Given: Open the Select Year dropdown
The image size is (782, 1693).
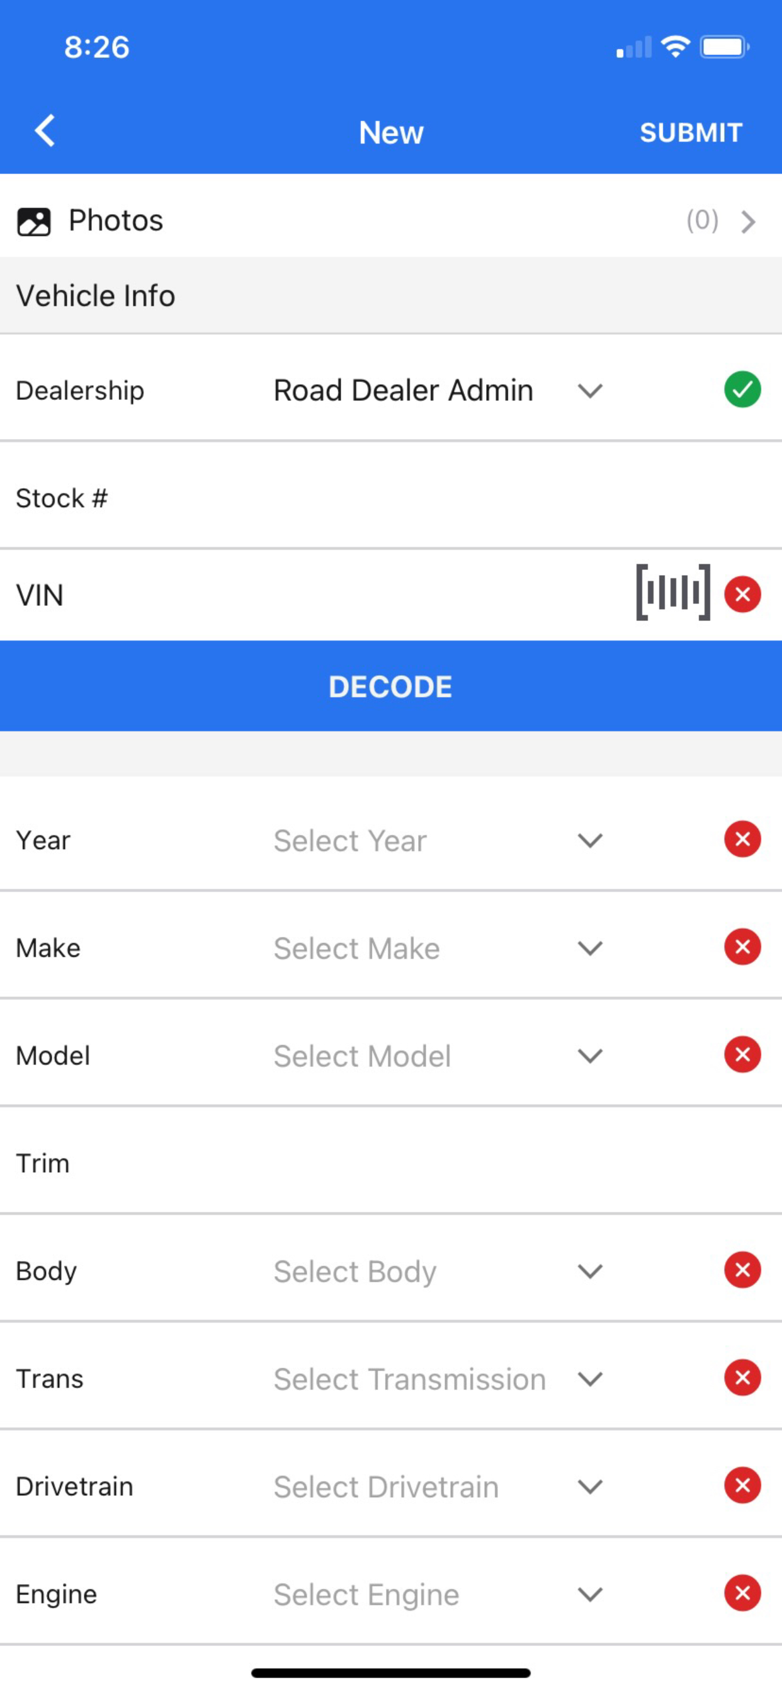Looking at the screenshot, I should click(438, 841).
